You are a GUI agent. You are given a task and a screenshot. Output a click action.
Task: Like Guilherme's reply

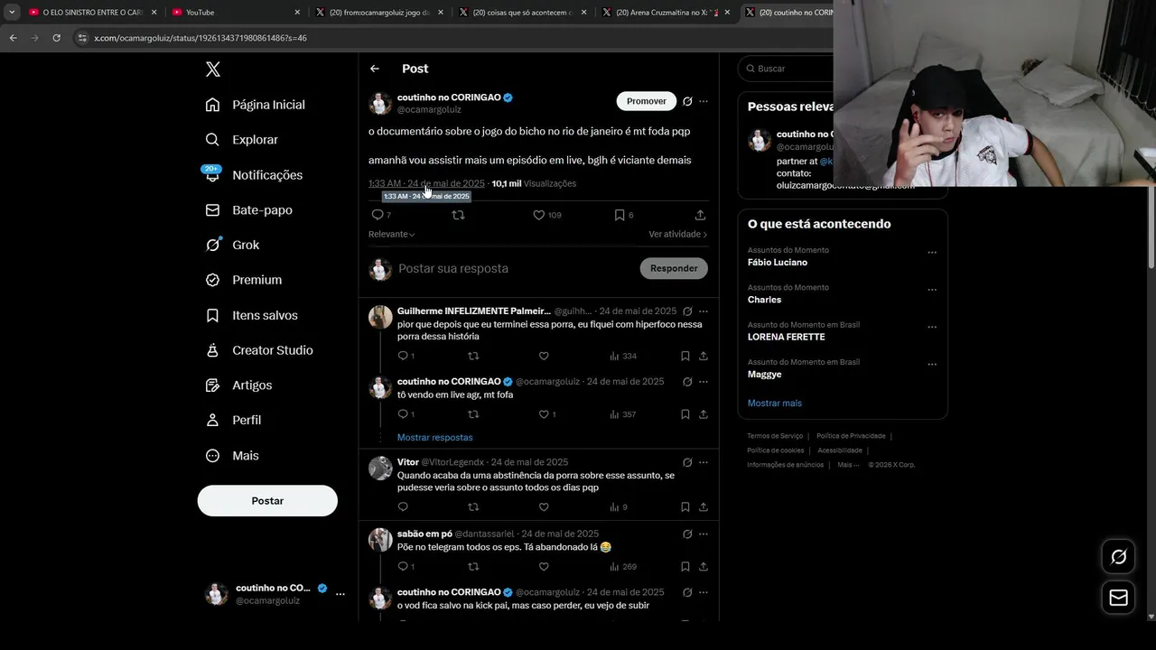point(544,356)
